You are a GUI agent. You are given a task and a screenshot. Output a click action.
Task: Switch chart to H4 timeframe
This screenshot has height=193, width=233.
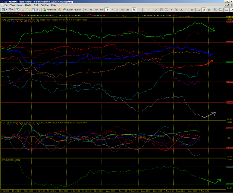coord(112,10)
